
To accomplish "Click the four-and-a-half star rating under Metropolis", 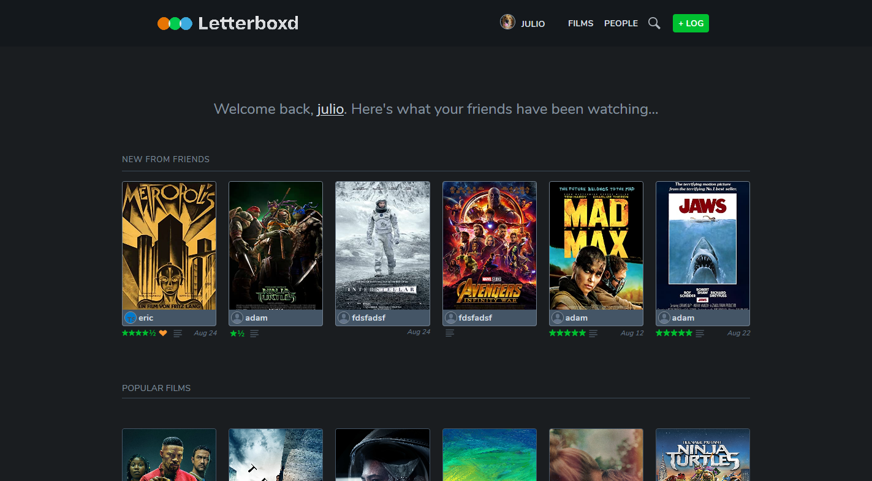I will [x=139, y=333].
